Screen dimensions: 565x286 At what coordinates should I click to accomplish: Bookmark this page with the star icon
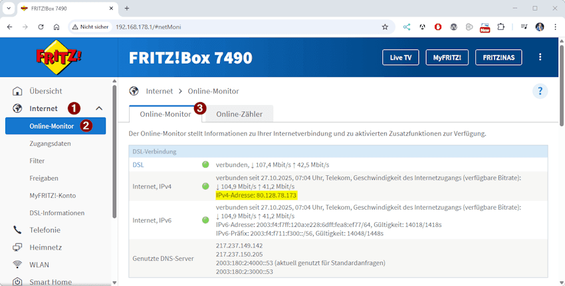(385, 27)
